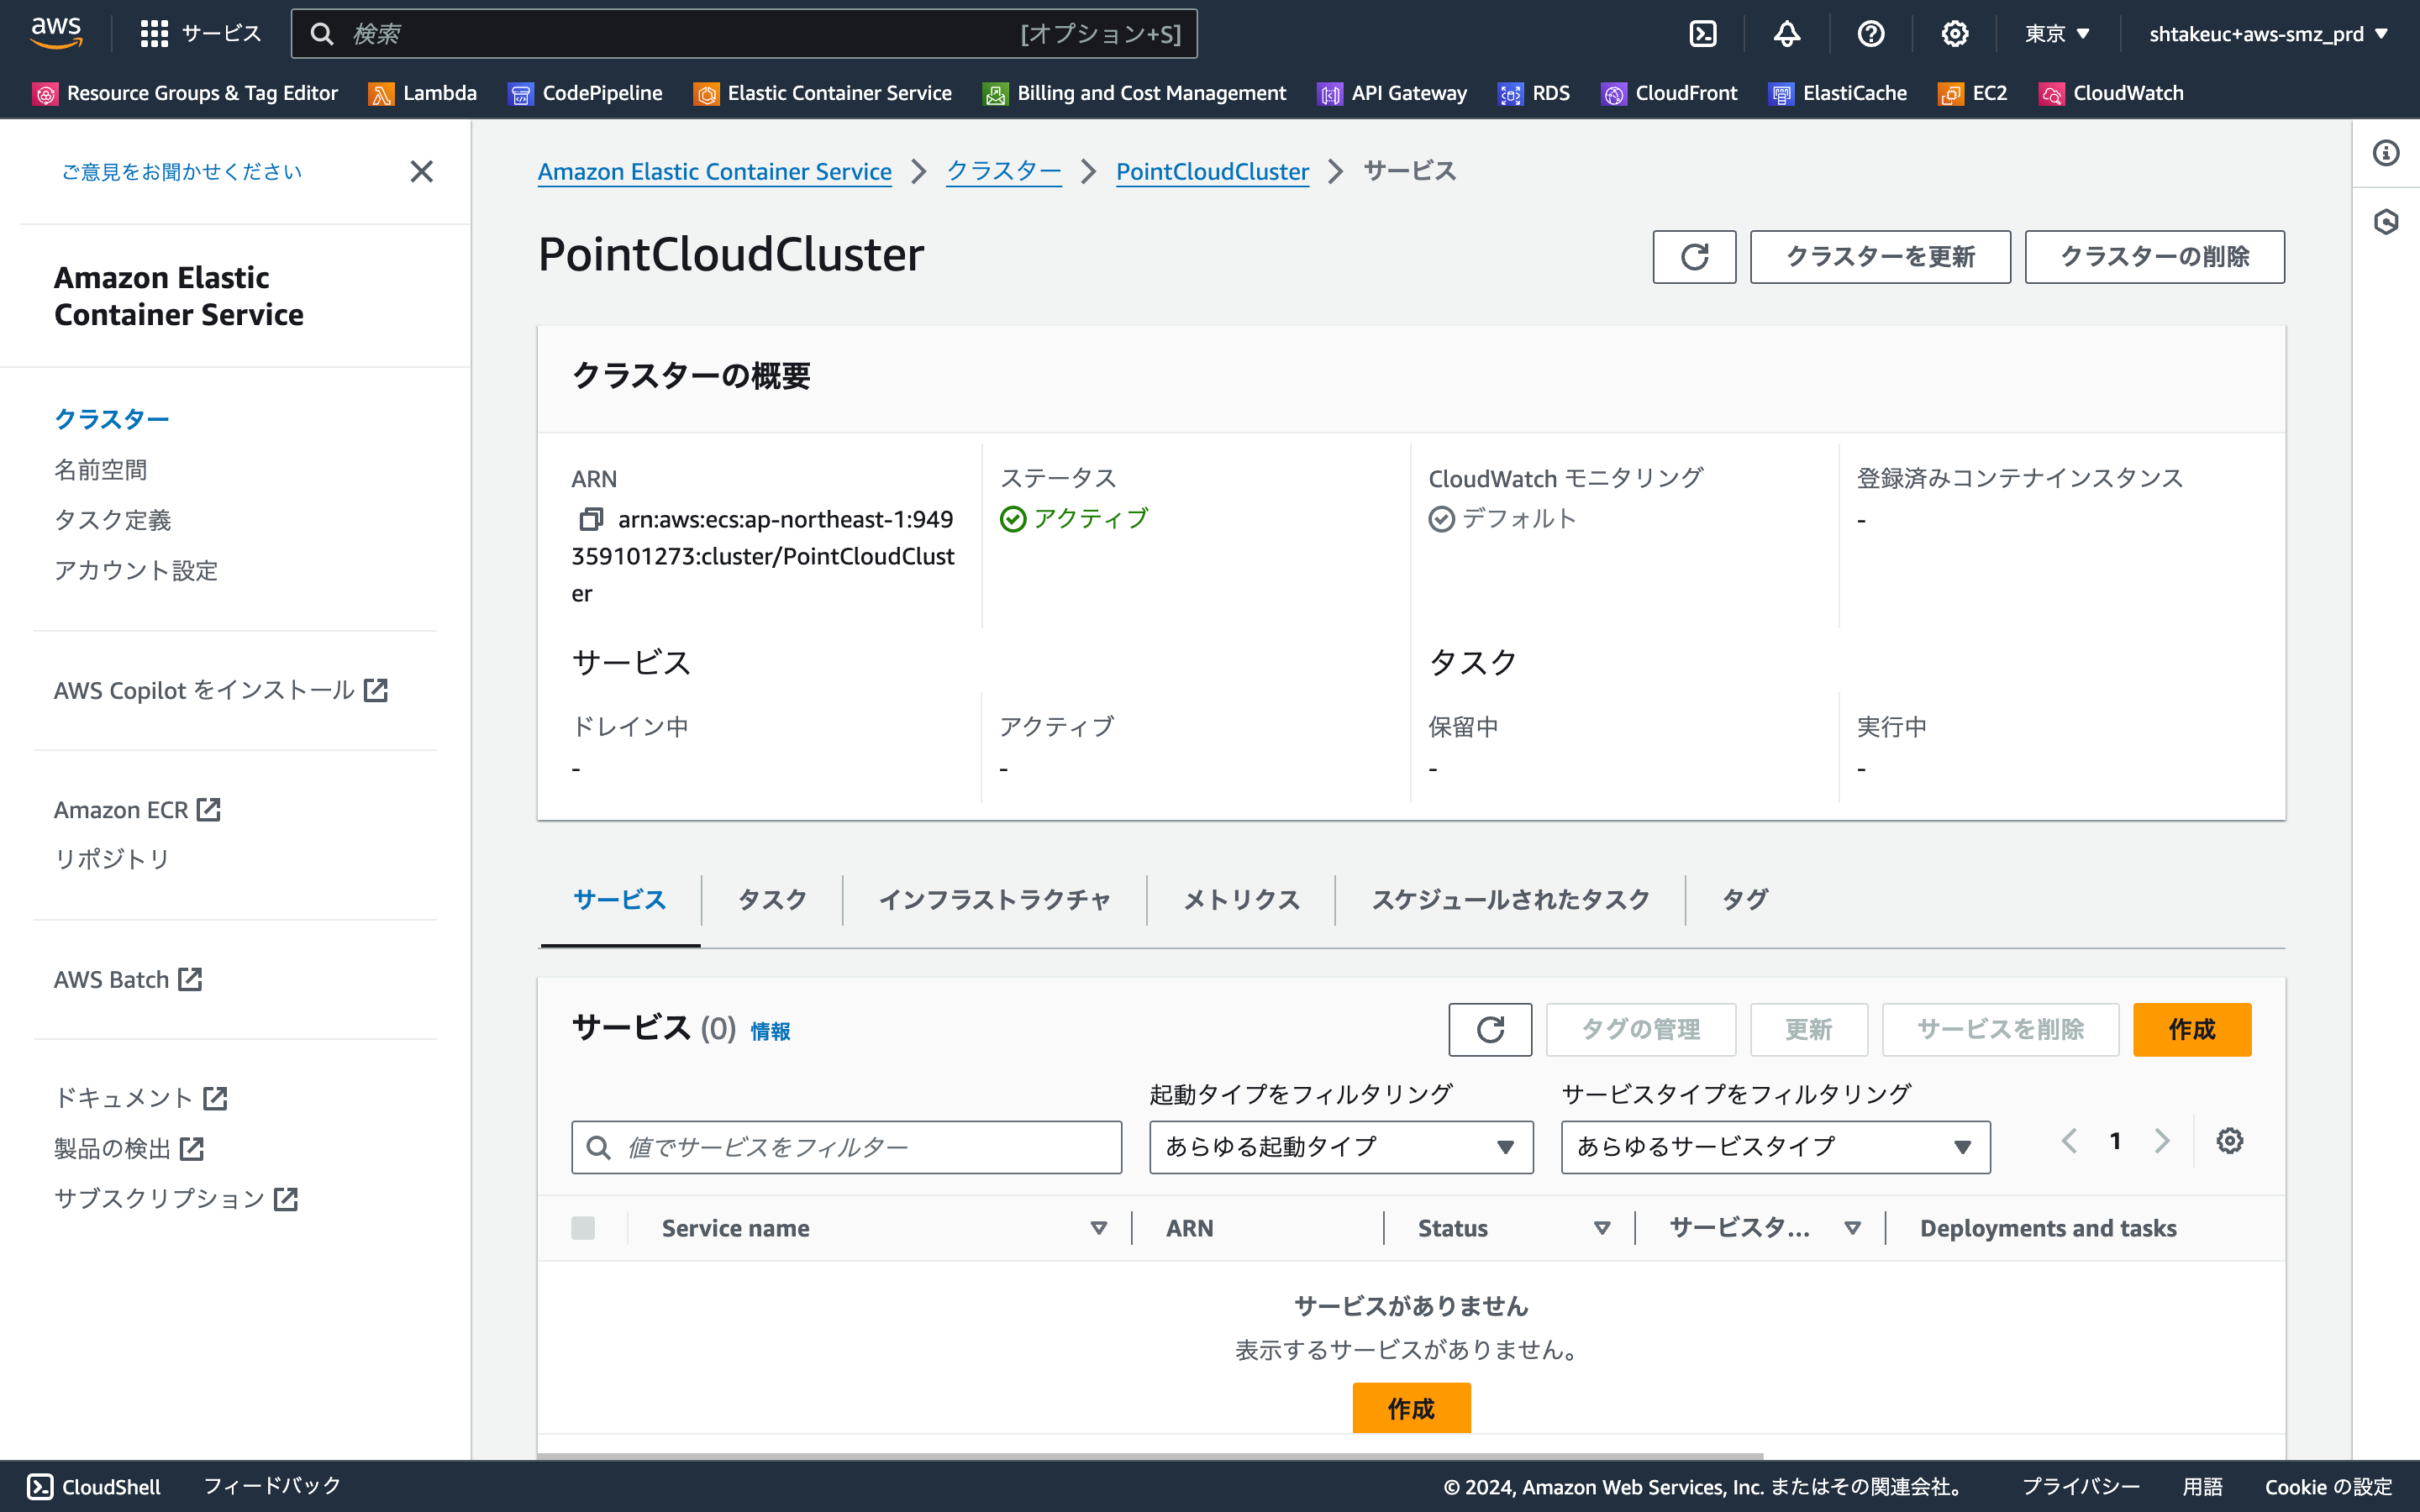Click the クラスターの削除 button
Viewport: 2420px width, 1512px height.
[2155, 257]
